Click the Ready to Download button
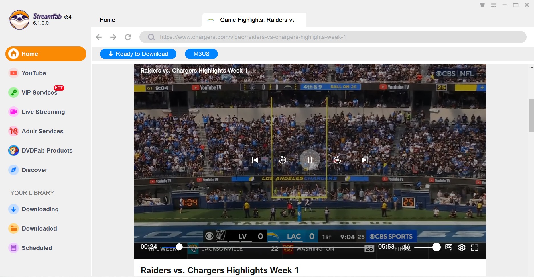Screen dimensions: 534x277 click(138, 54)
